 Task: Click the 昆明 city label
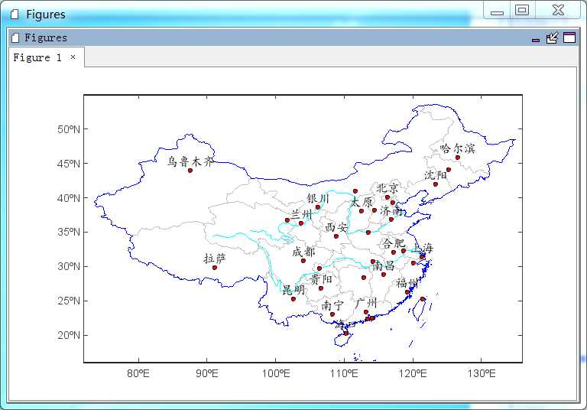293,290
